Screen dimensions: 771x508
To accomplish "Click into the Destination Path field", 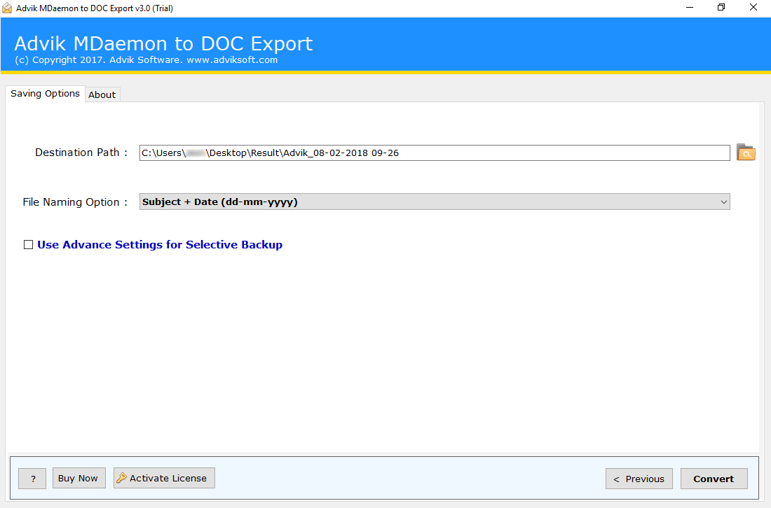I will 435,153.
